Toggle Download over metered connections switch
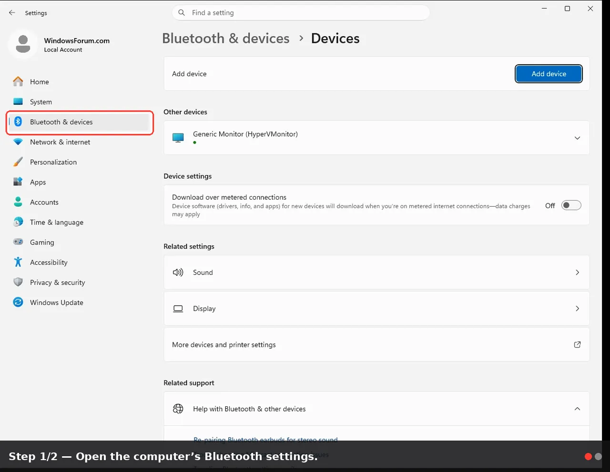The width and height of the screenshot is (610, 472). (x=571, y=205)
